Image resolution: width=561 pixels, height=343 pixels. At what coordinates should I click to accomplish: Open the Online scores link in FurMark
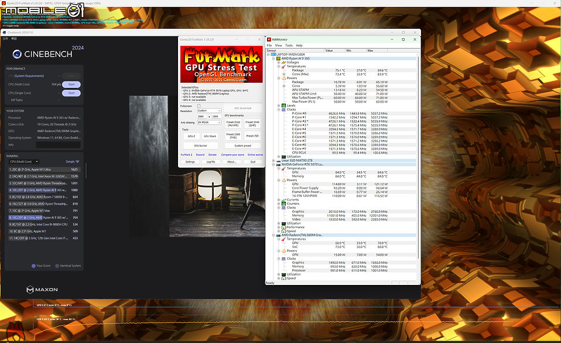click(255, 155)
